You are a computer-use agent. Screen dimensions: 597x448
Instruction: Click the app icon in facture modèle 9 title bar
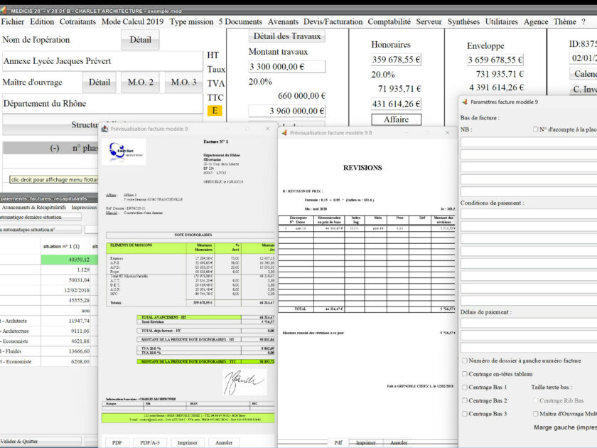[104, 129]
